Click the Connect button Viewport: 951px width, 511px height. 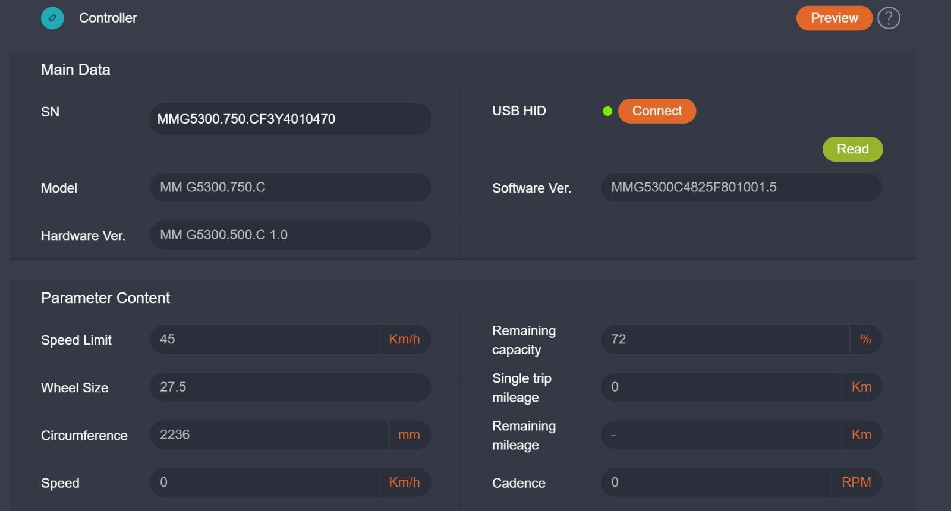coord(657,111)
